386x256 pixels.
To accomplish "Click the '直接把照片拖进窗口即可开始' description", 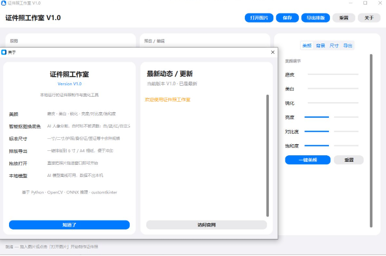I will coord(73,163).
